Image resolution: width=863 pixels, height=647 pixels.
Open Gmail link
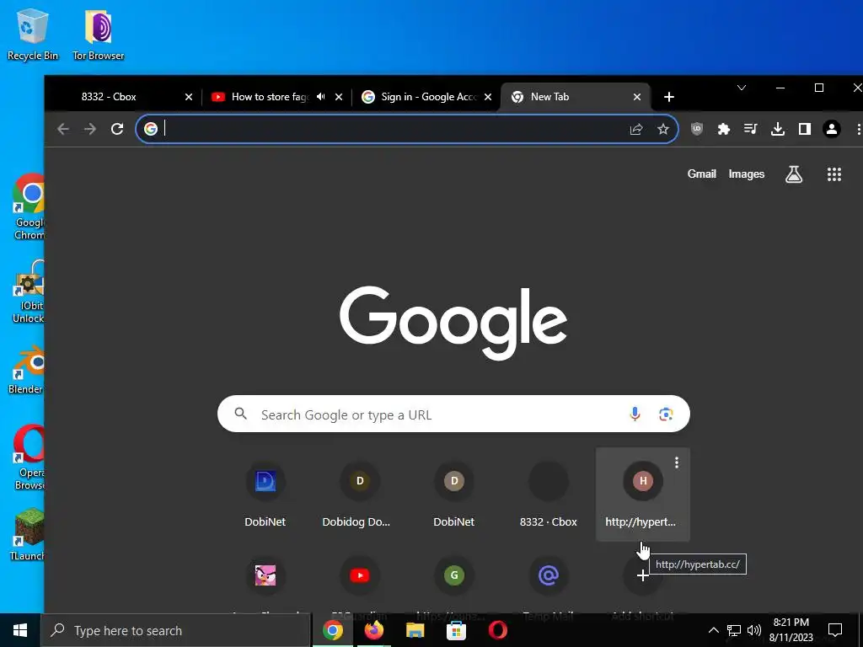click(x=702, y=174)
